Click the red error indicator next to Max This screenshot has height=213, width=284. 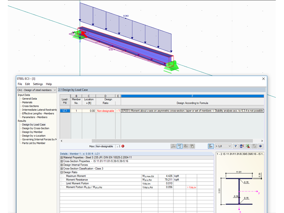coord(123,146)
